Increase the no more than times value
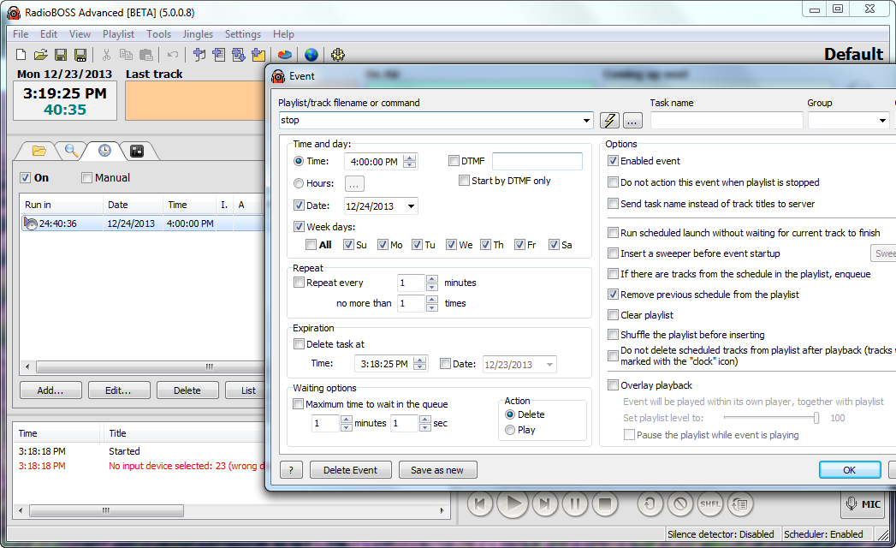 432,300
